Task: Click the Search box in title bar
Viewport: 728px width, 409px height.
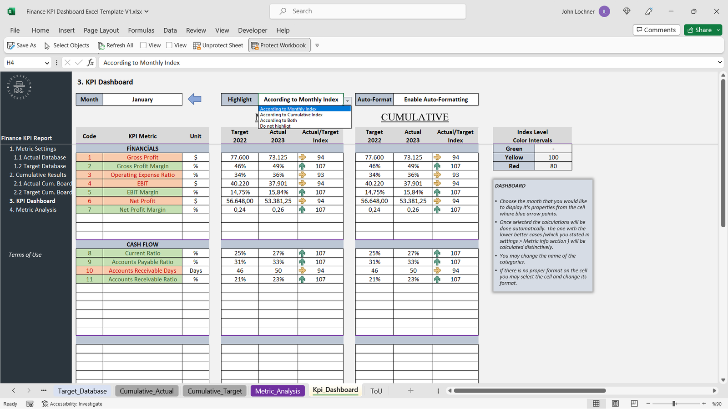Action: pyautogui.click(x=368, y=11)
